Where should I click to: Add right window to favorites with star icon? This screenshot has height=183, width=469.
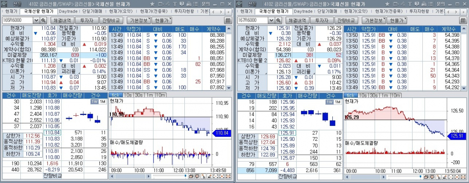387,4
